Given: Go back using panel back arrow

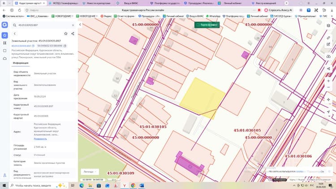Looking at the screenshot, I should 15,34.
